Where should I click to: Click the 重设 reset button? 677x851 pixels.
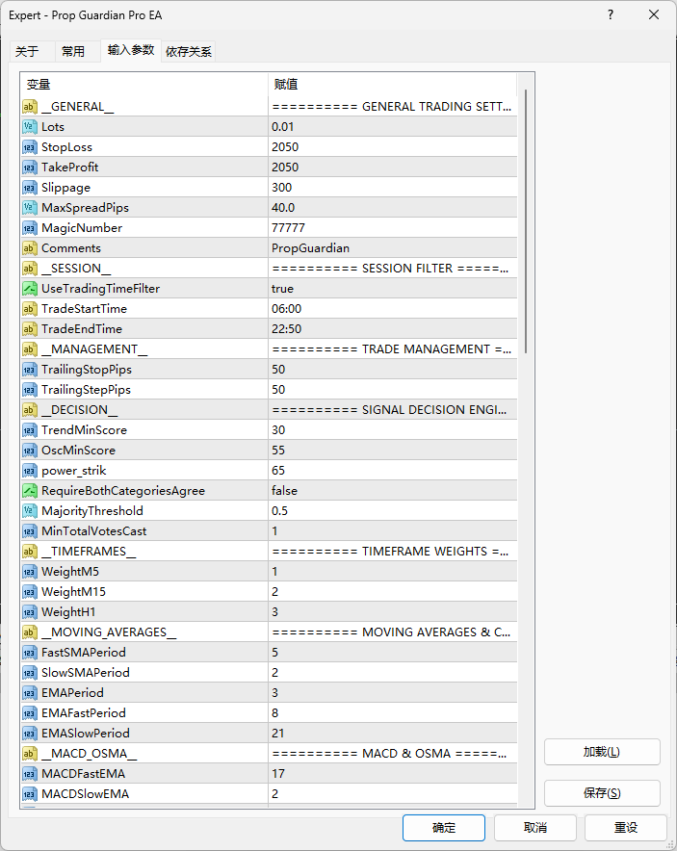click(x=625, y=827)
